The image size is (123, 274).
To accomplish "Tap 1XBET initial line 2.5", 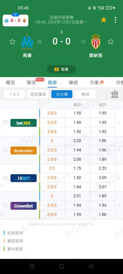I will tap(52, 168).
